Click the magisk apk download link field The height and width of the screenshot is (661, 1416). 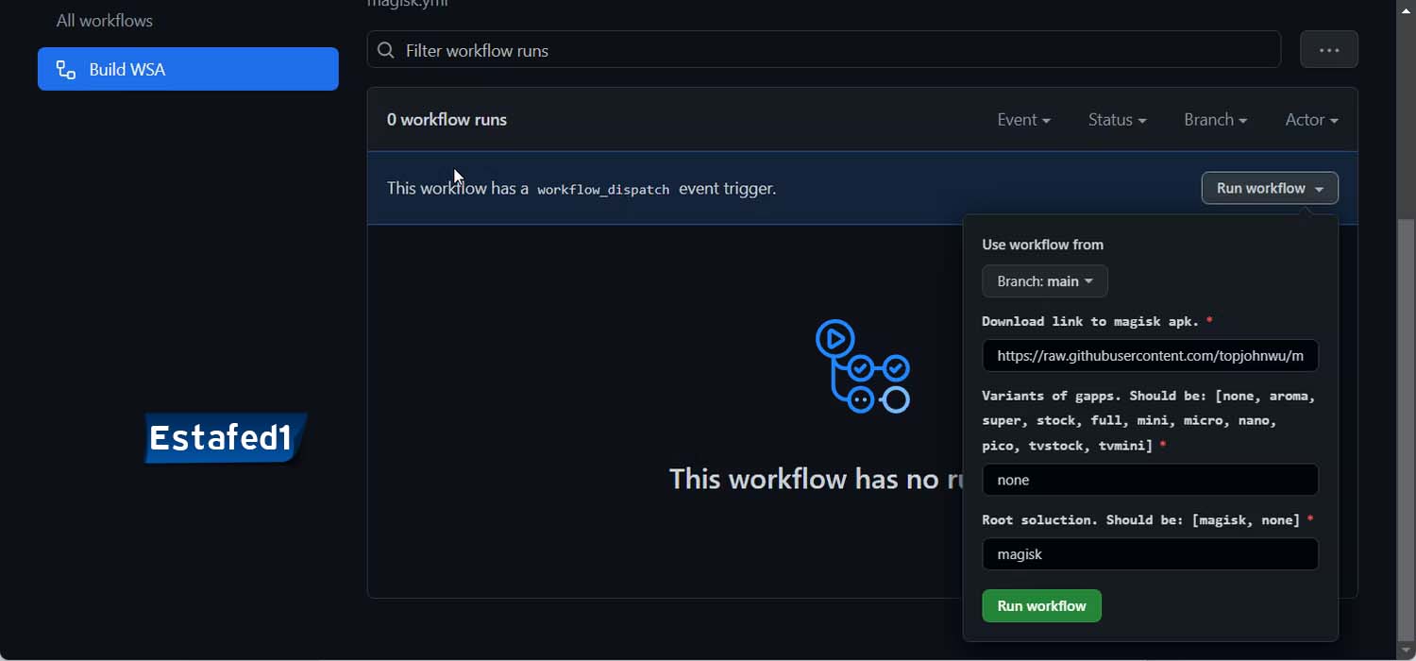point(1150,356)
